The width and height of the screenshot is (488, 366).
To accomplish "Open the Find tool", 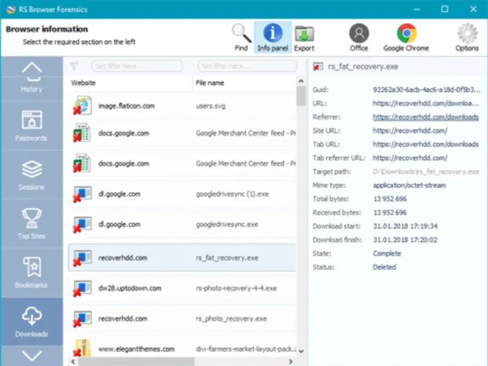I will pos(242,37).
